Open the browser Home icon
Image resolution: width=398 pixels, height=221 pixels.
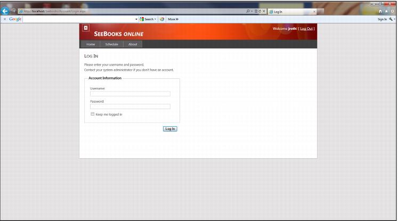[380, 11]
